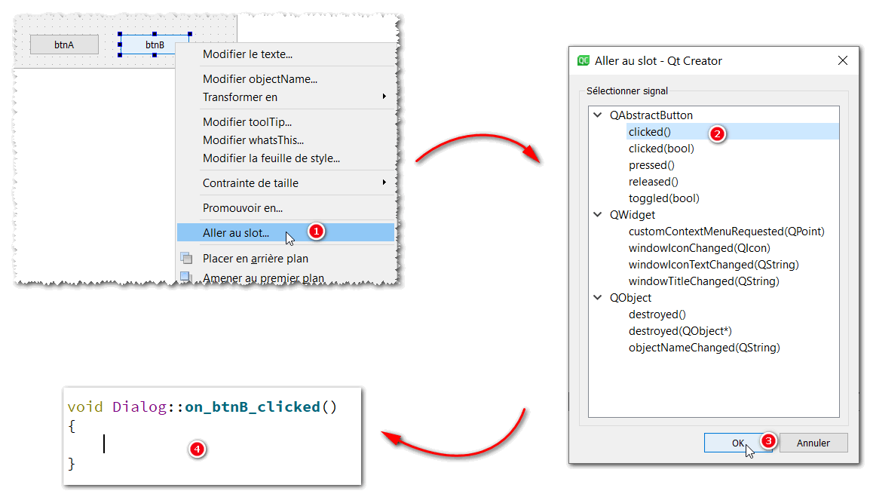The width and height of the screenshot is (870, 500).
Task: Pick the destroyed(QObject*) signal
Action: (680, 331)
